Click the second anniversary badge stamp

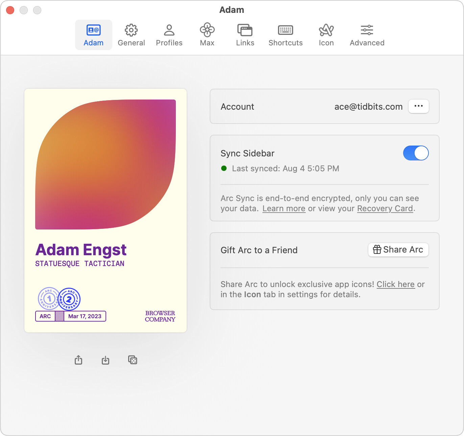tap(70, 299)
